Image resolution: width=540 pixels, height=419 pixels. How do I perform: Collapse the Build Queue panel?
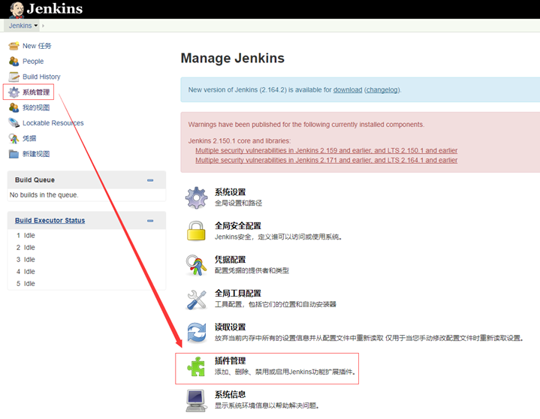point(150,180)
